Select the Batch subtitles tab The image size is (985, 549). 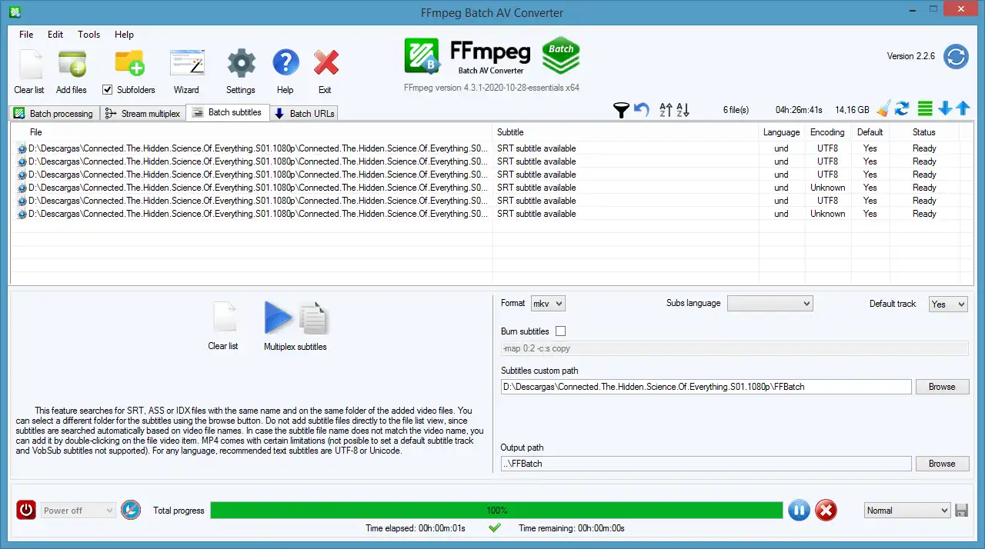point(228,112)
